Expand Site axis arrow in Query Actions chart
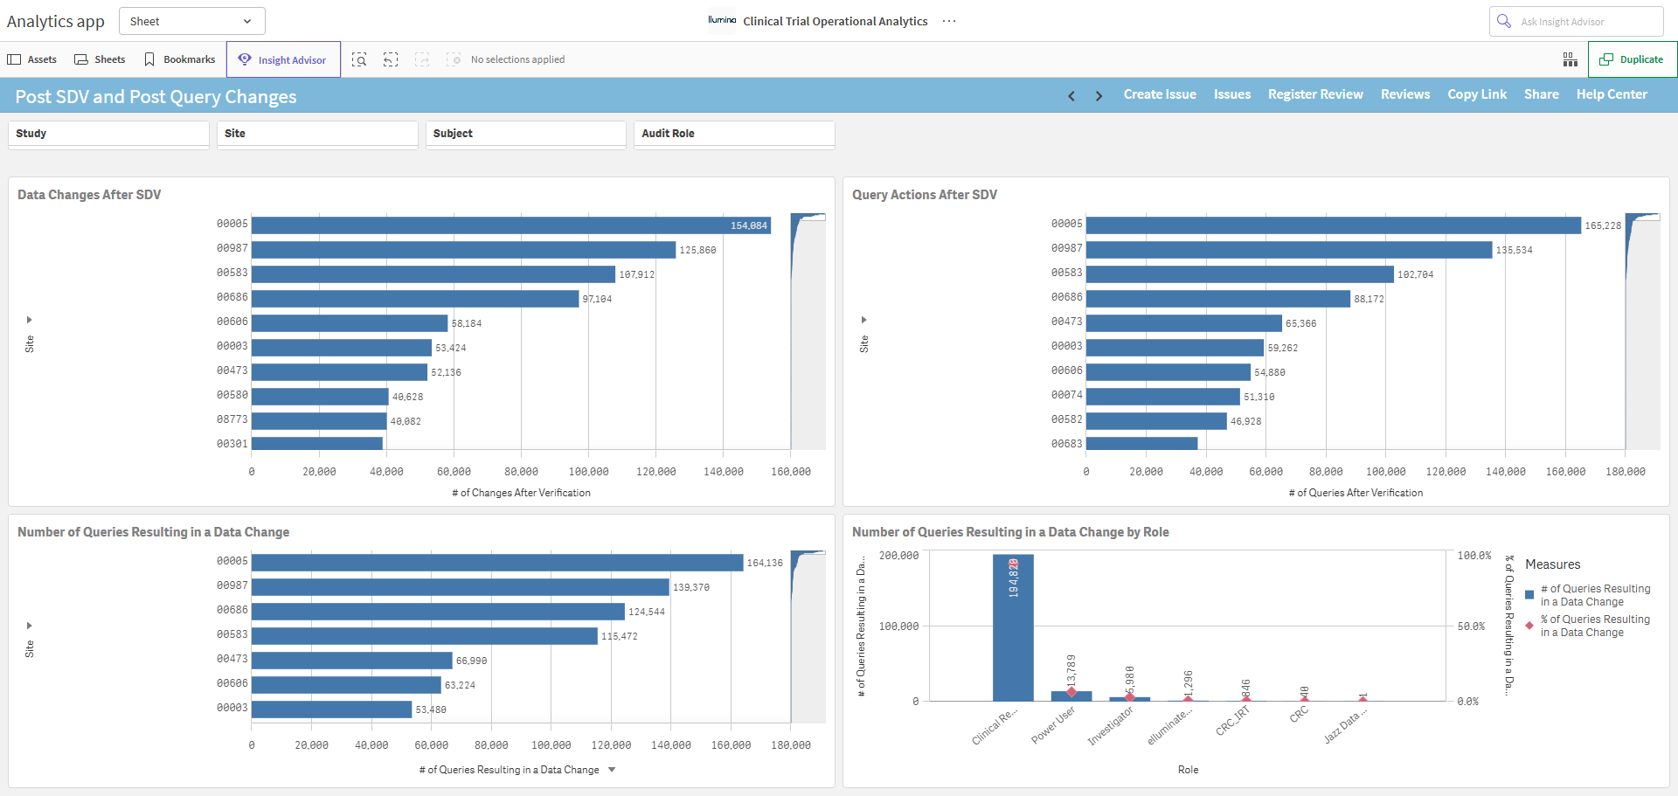The image size is (1678, 796). (863, 320)
